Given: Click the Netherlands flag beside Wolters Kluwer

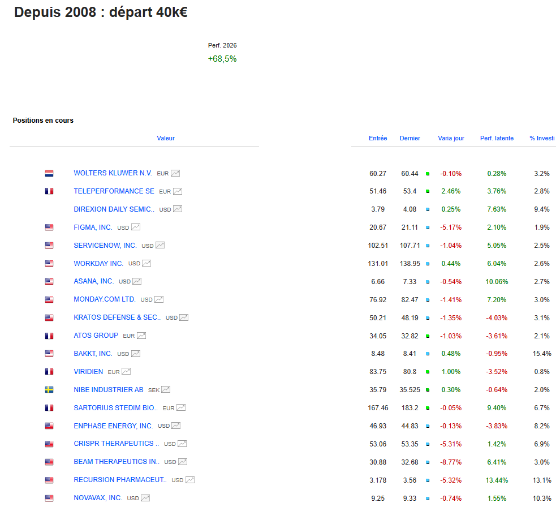Looking at the screenshot, I should [49, 174].
